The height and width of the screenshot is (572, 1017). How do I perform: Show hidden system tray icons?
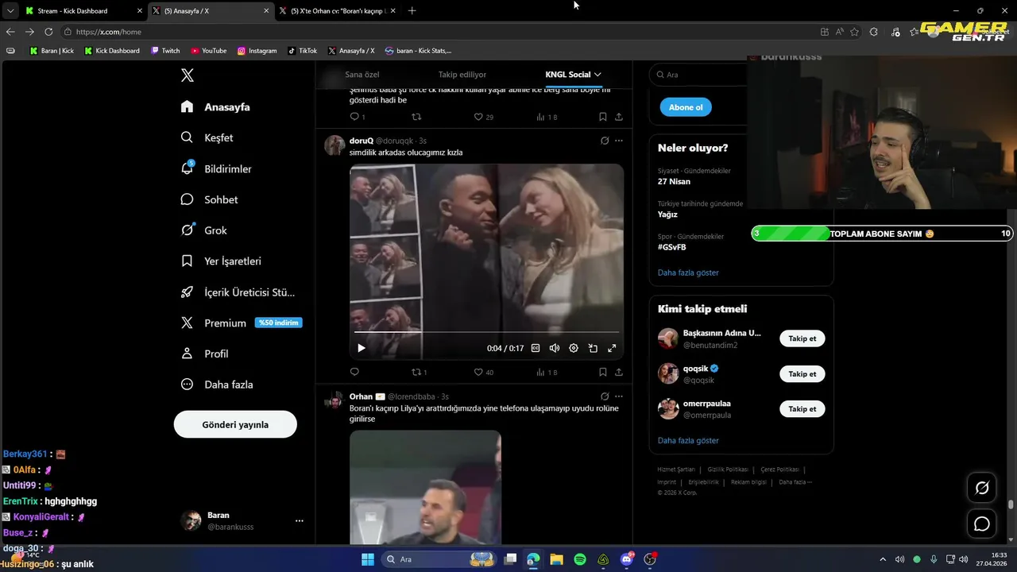pyautogui.click(x=883, y=559)
